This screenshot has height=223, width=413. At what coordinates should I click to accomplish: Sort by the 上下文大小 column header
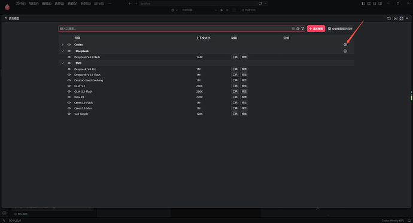[203, 38]
